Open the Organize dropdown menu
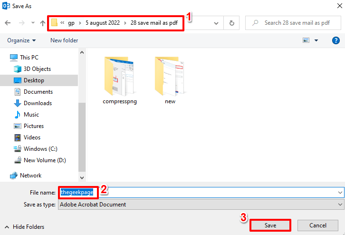 [x=21, y=40]
